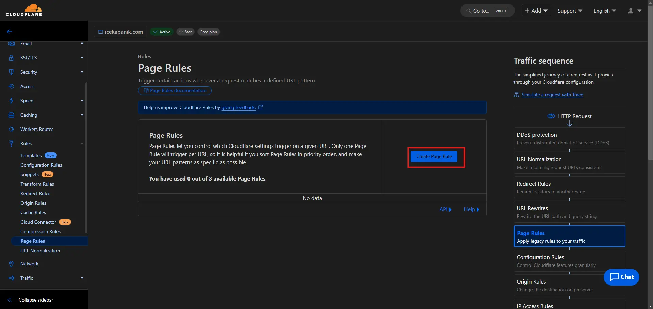Viewport: 653px width, 309px height.
Task: Open the Add dropdown
Action: coord(536,11)
